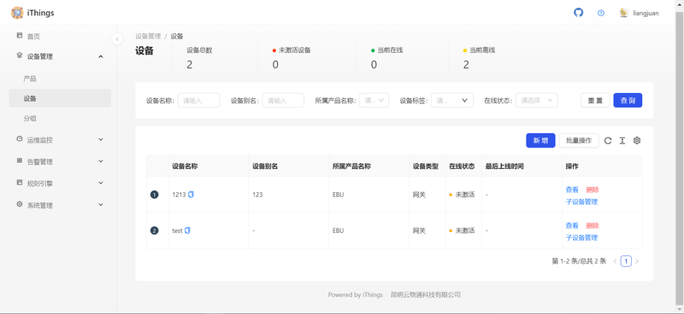This screenshot has width=684, height=314.
Task: Click the 新增 add button
Action: pyautogui.click(x=540, y=140)
